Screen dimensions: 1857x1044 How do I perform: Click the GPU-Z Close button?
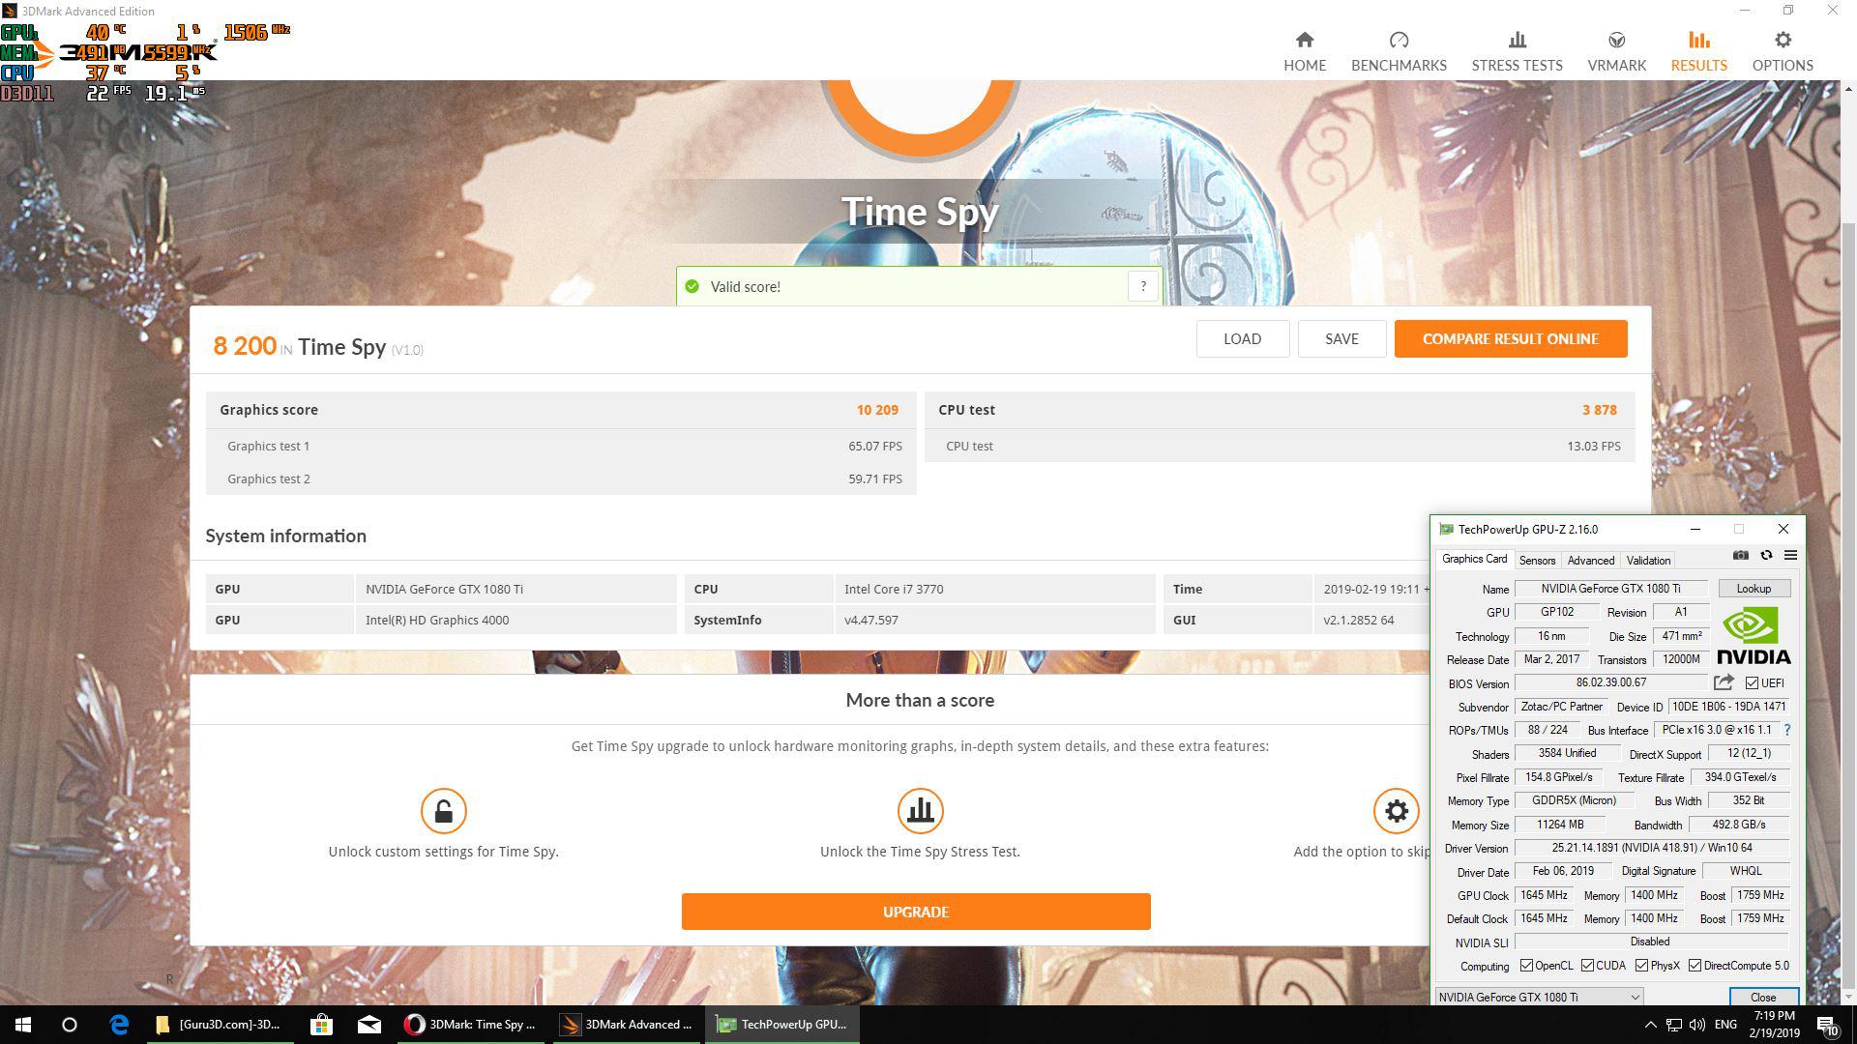click(x=1762, y=997)
